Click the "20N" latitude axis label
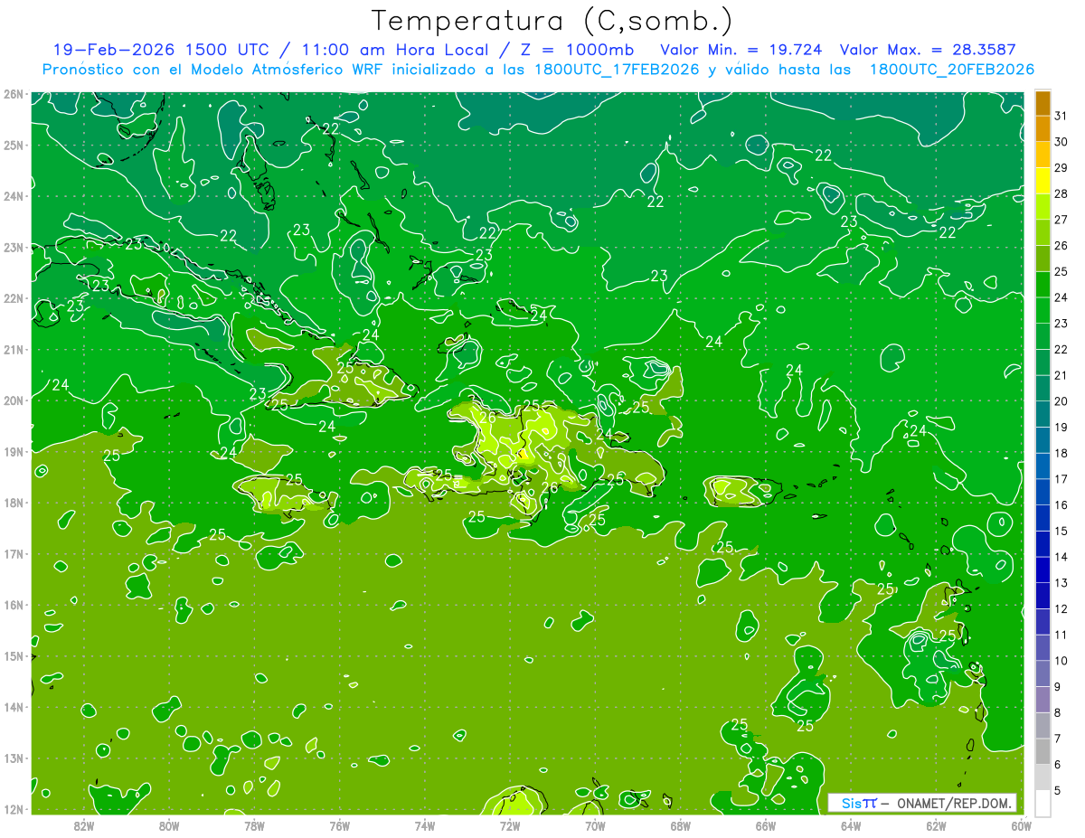Screen dimensions: 1085x838 pos(12,400)
